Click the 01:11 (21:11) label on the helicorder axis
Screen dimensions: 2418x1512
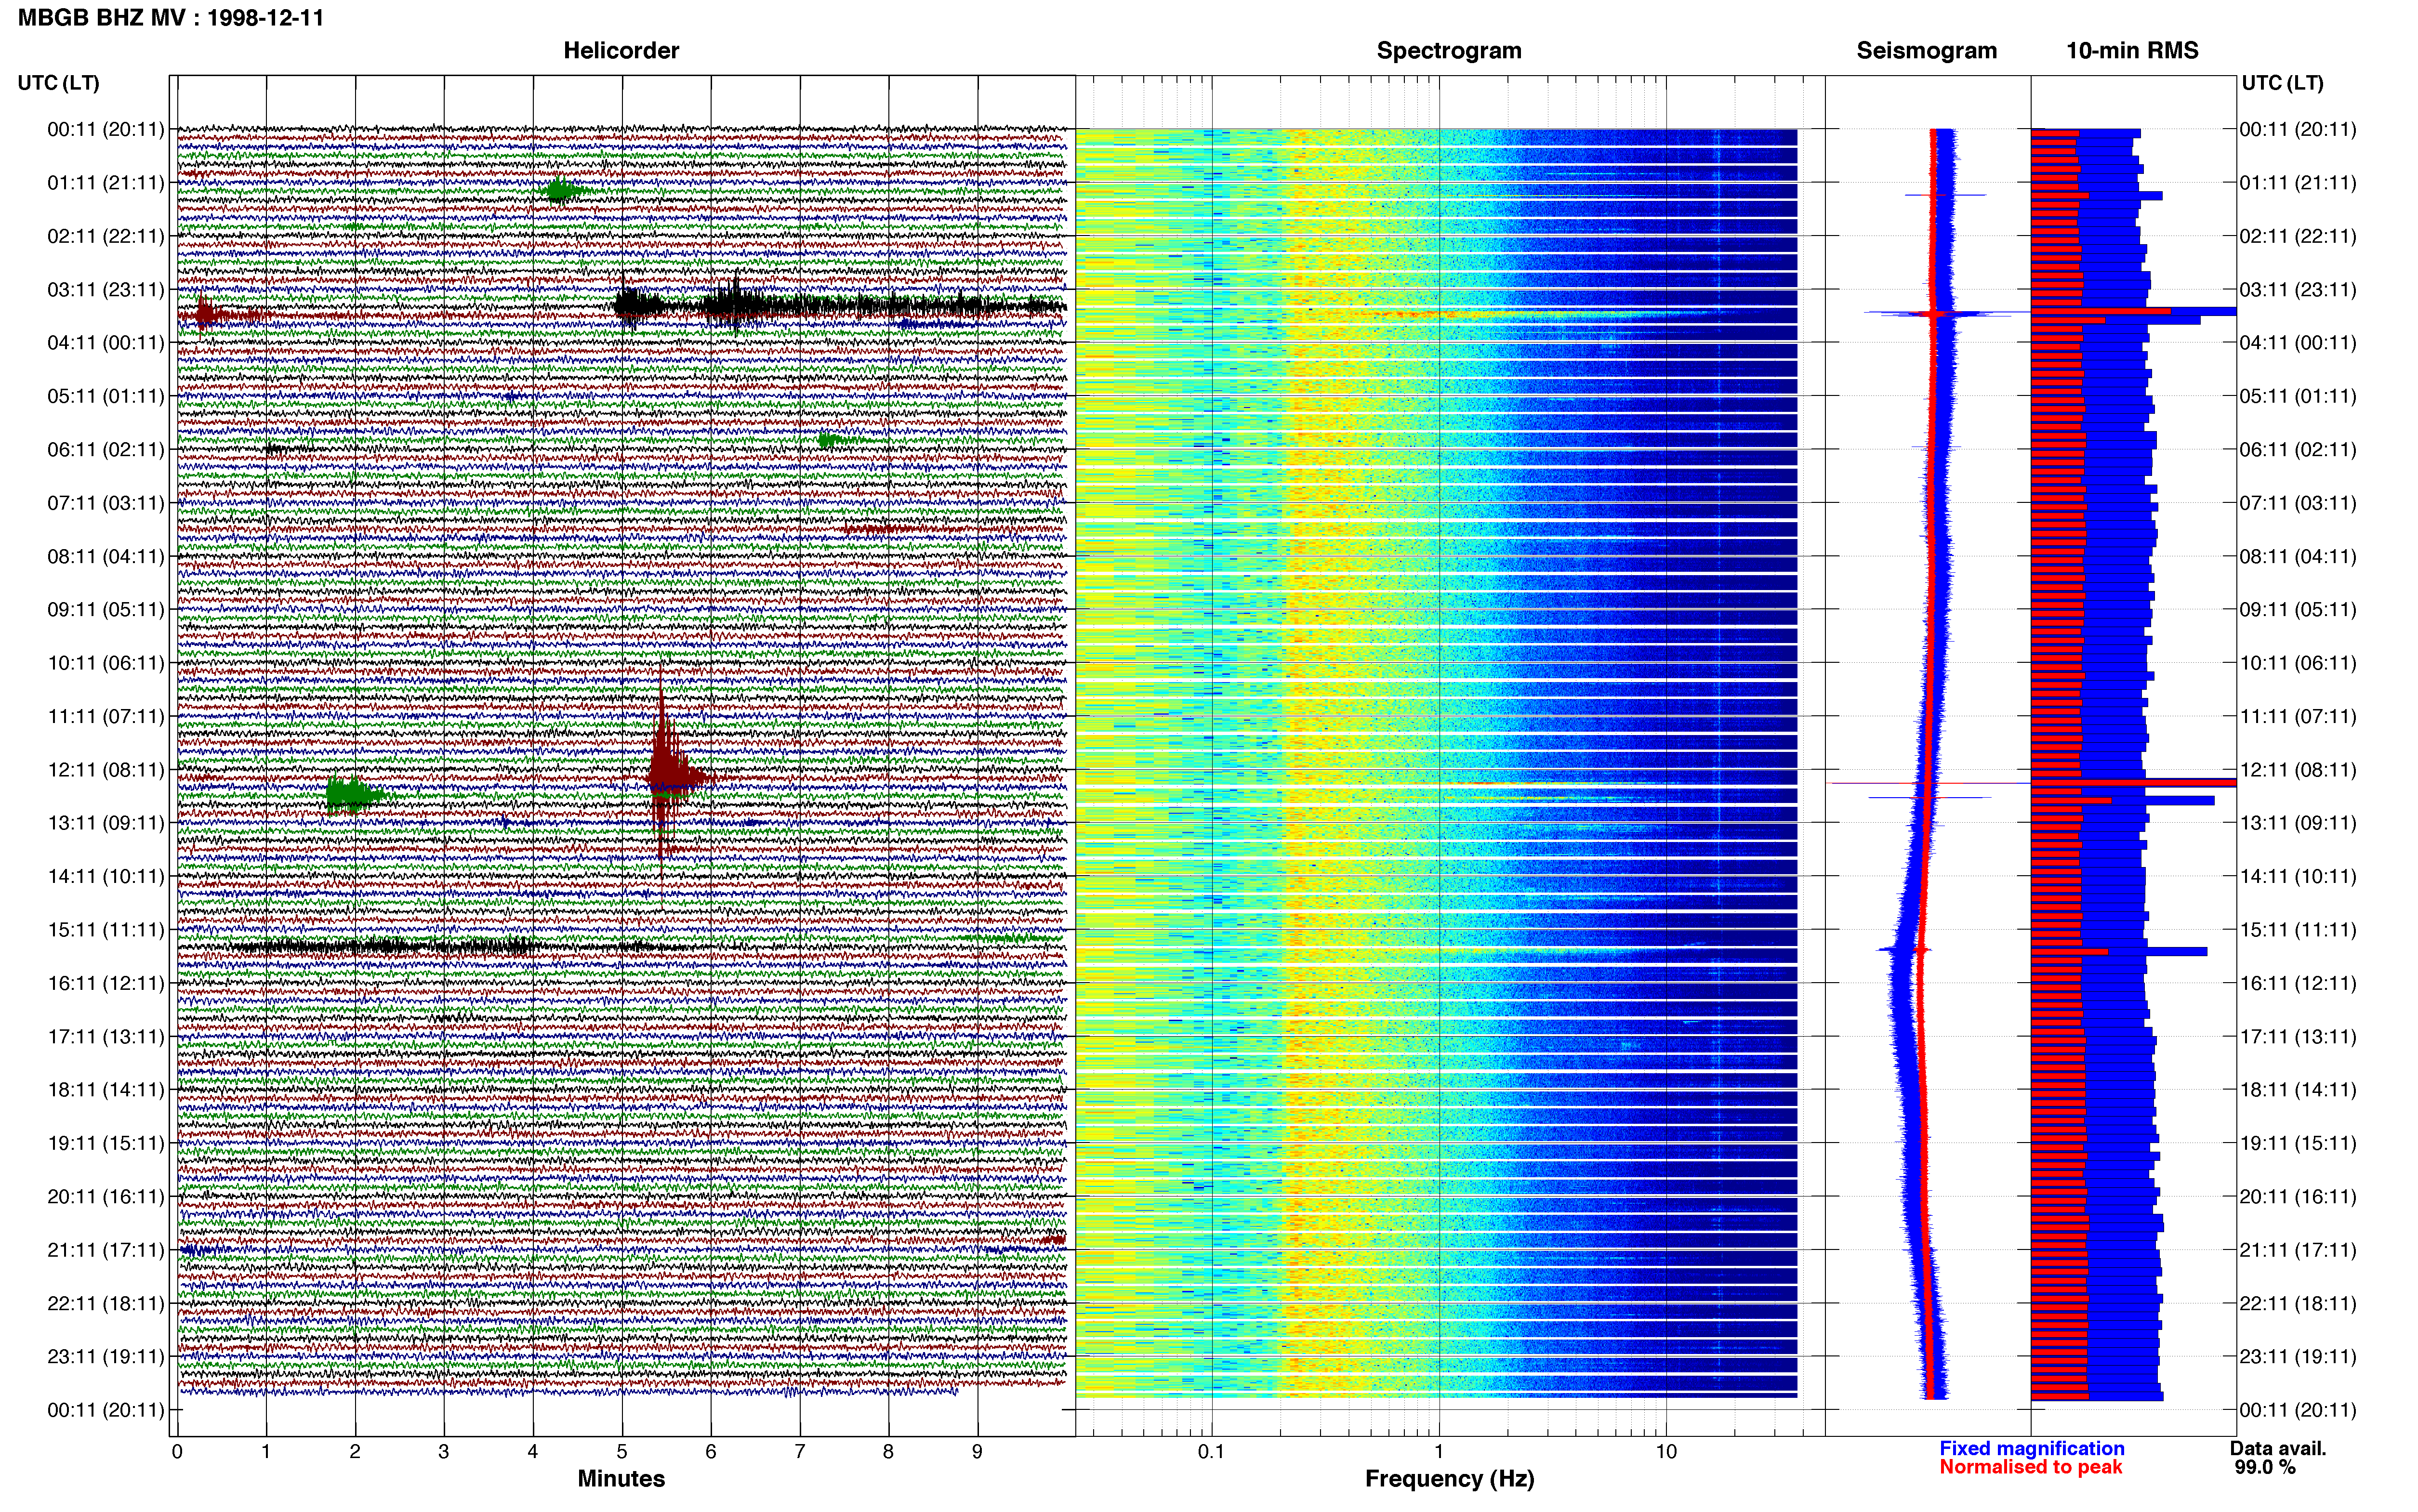coord(106,183)
